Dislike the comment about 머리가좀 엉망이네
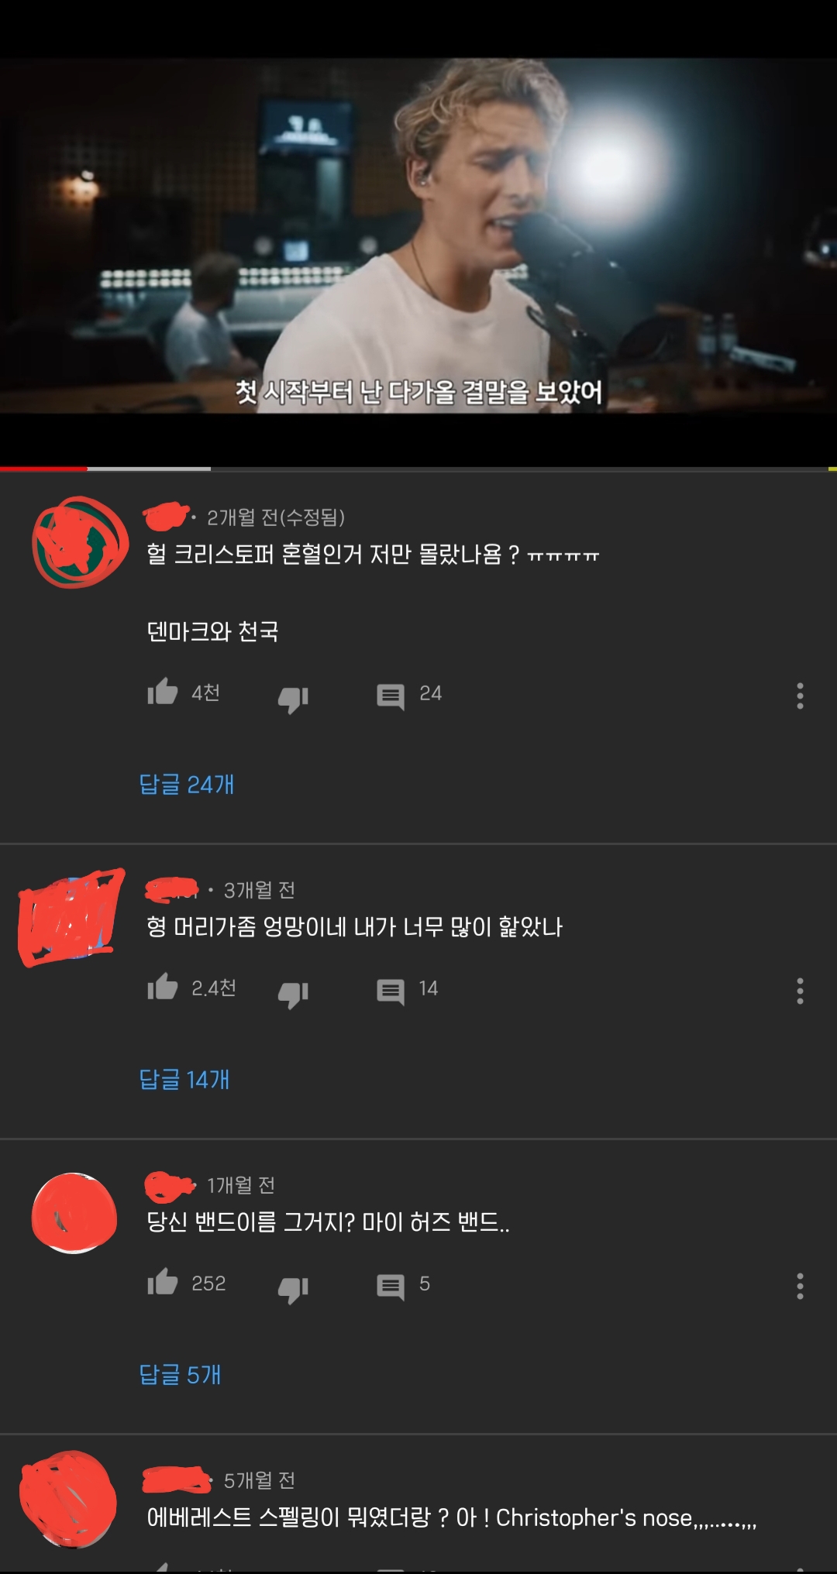837x1574 pixels. [294, 994]
